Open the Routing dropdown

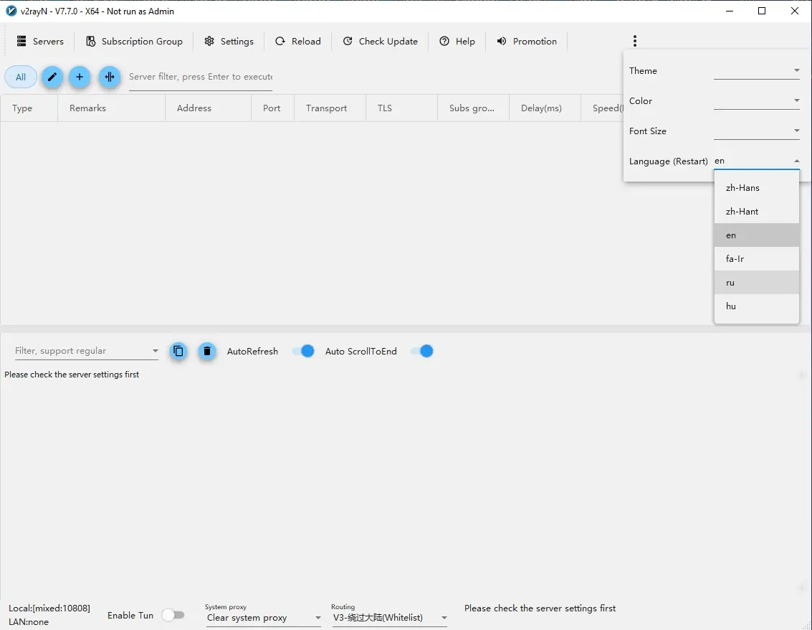(390, 618)
